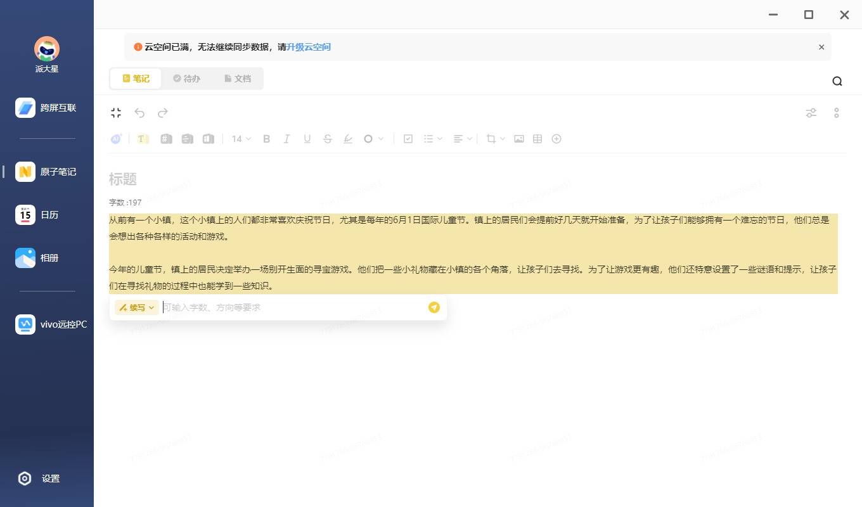
Task: Expand the text alignment dropdown
Action: click(463, 139)
